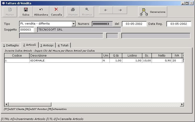Switch to the 1 Dettaglio tab
Image resolution: width=195 pixels, height=122 pixels.
tap(11, 45)
